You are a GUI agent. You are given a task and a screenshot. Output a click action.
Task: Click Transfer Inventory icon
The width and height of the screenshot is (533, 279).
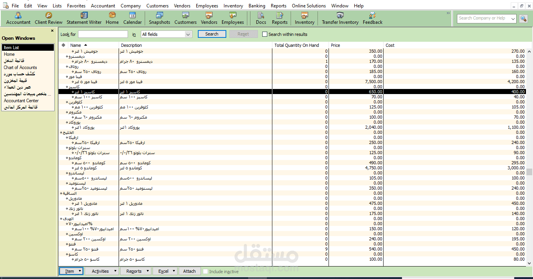pyautogui.click(x=340, y=18)
